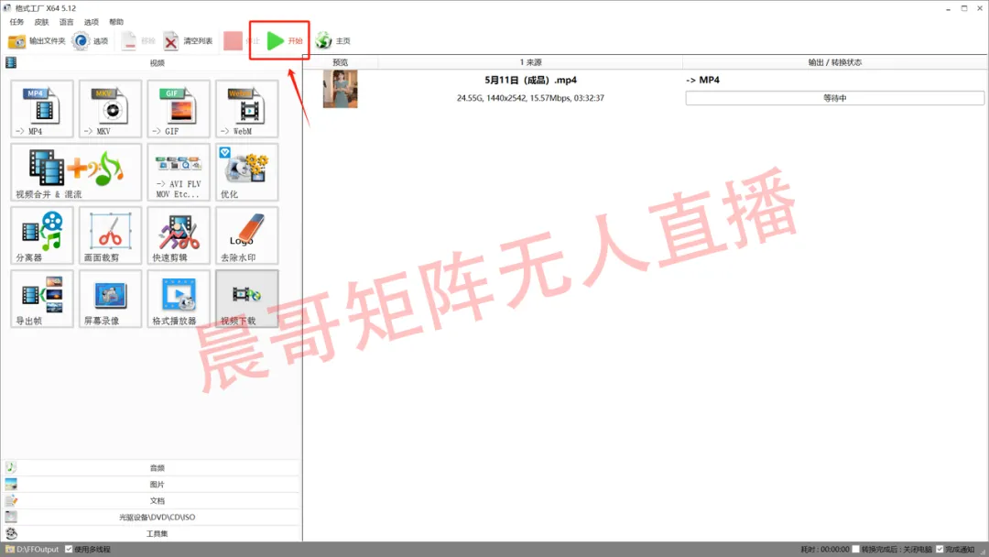
Task: Open the 选项 options toolbar button
Action: point(90,41)
